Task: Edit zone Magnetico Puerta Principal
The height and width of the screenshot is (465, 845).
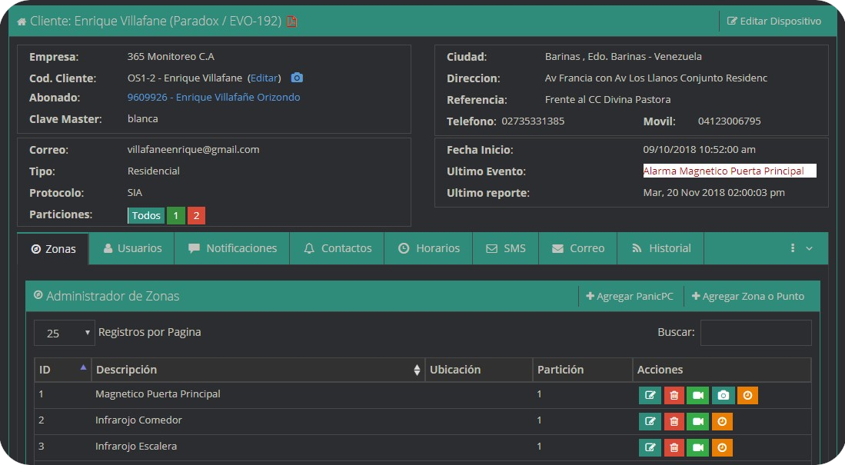Action: (650, 395)
